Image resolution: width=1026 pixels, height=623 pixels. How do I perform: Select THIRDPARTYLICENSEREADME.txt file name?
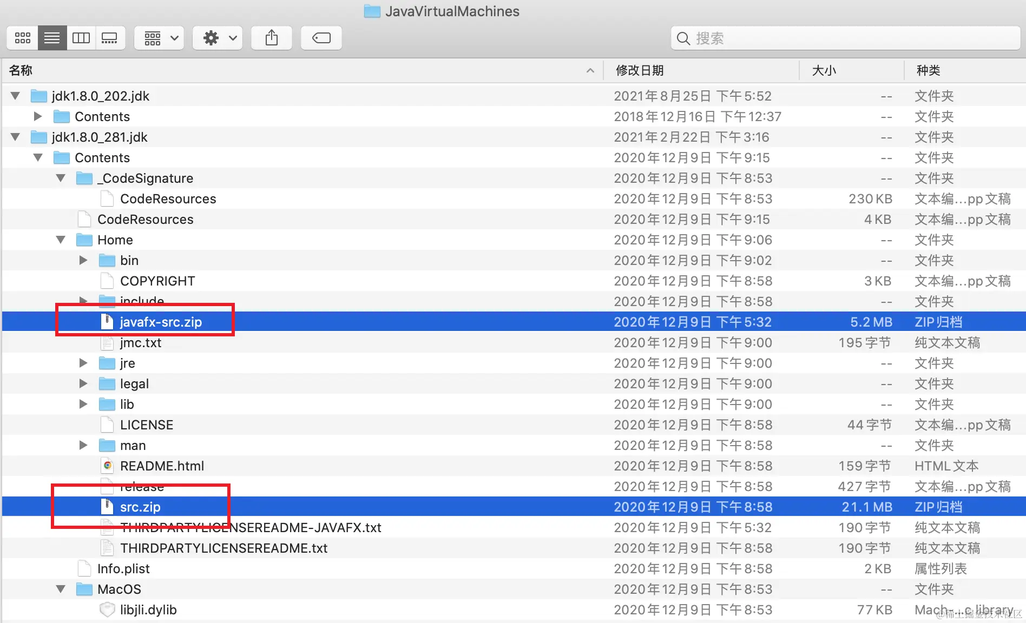click(223, 548)
